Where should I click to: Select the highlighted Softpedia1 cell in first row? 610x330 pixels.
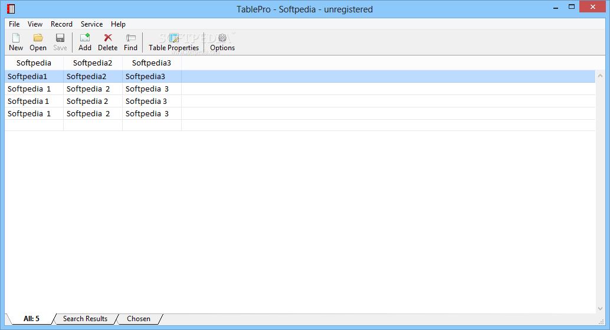point(34,77)
